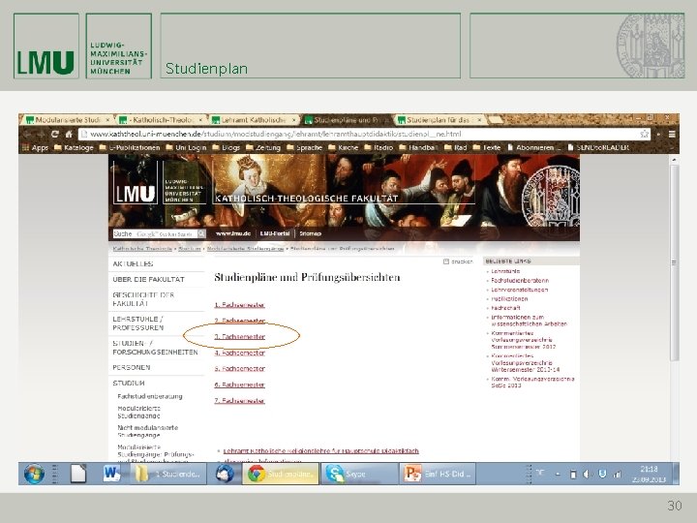The image size is (697, 523).
Task: Select the 'Studienpläne und Pr' browser tab
Action: (347, 120)
